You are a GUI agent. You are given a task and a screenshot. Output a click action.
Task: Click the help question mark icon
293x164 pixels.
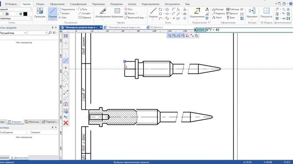point(284,4)
